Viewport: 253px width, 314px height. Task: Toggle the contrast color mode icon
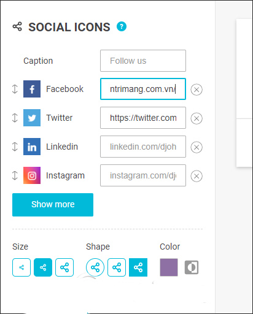[x=192, y=267]
